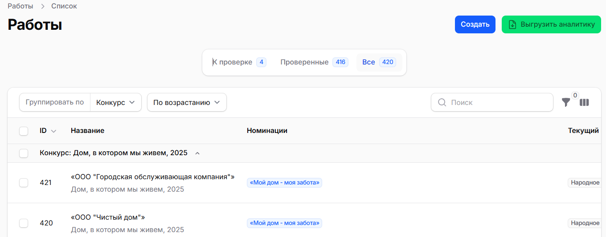Open the Конкурс grouping dropdown
Viewport: 606px width, 237px height.
tap(115, 102)
